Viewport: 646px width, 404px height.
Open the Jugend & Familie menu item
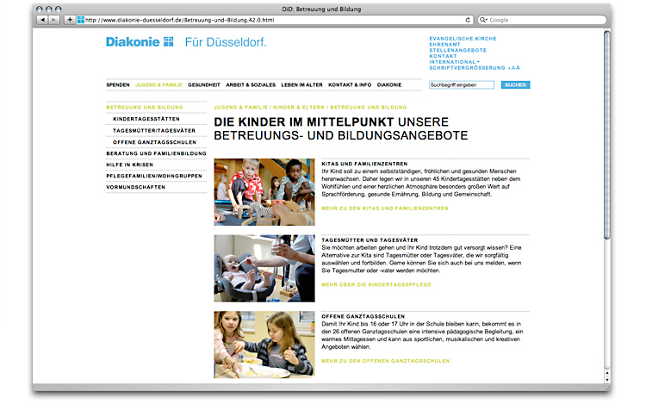coord(158,84)
